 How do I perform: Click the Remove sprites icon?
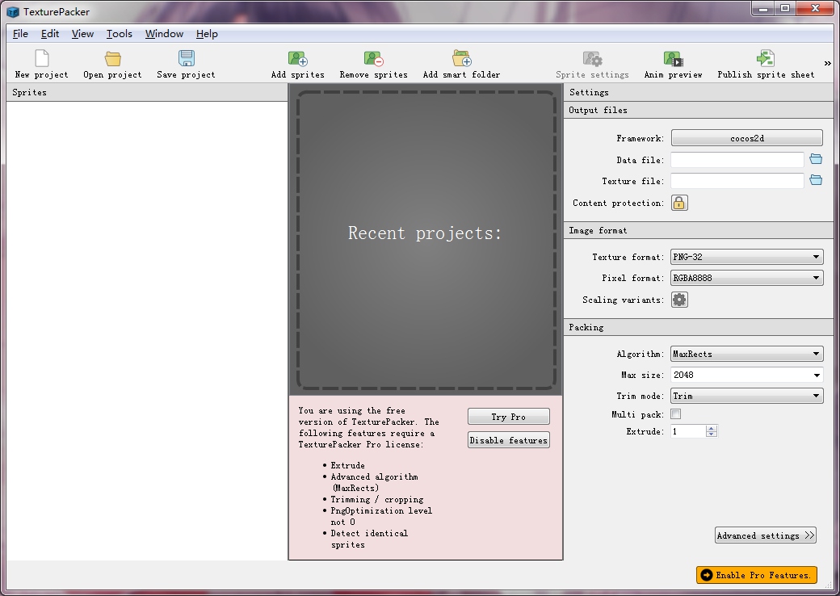point(373,59)
